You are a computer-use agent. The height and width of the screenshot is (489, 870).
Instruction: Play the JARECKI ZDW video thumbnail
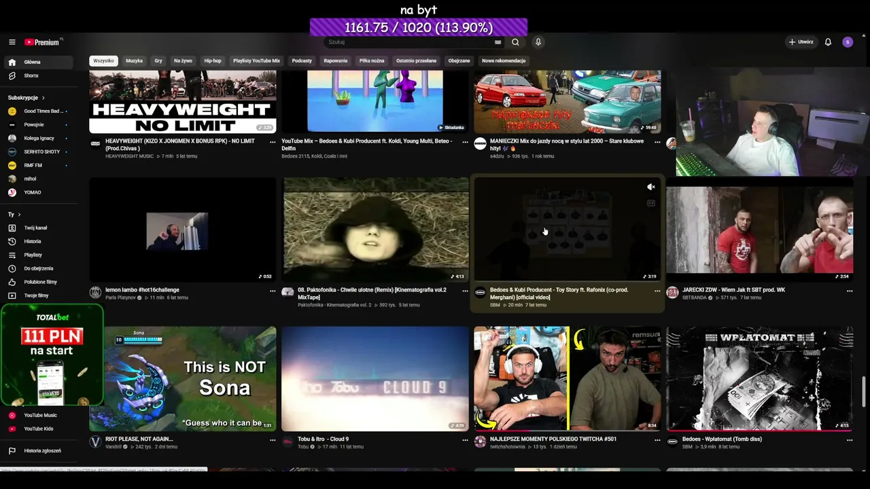tap(759, 230)
